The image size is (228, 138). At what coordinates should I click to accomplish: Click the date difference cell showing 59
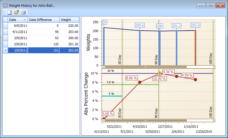44,32
